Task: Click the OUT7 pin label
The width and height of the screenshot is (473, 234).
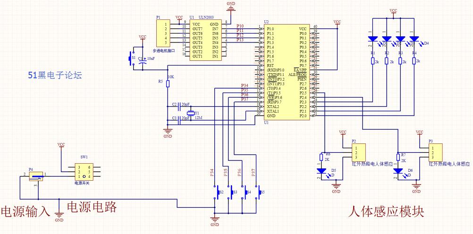Action: pos(197,29)
